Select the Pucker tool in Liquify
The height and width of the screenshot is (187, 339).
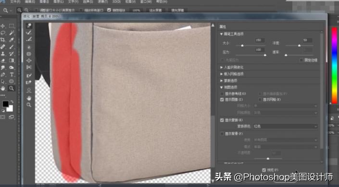[x=29, y=54]
